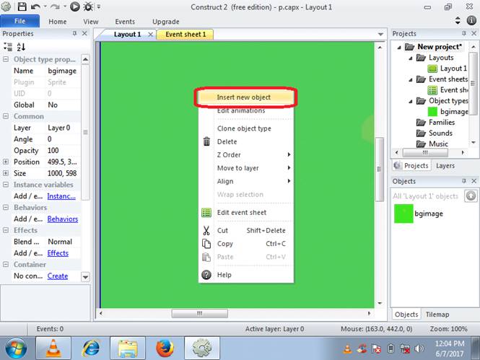Viewport: 480px width, 360px height.
Task: Select the Layout 1 tab
Action: coord(127,34)
